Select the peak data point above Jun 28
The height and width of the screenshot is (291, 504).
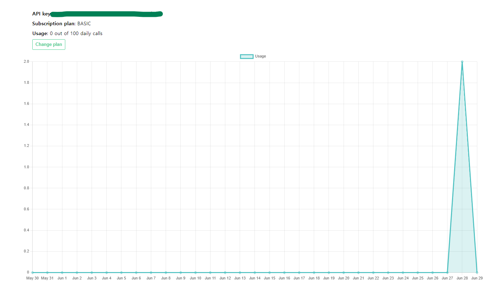(462, 62)
